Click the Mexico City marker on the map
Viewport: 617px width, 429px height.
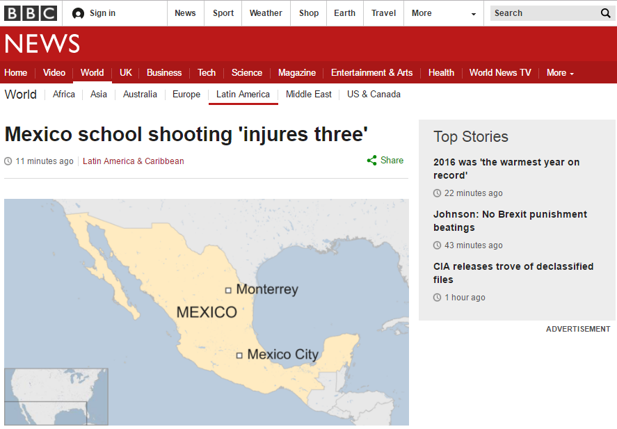pos(240,355)
